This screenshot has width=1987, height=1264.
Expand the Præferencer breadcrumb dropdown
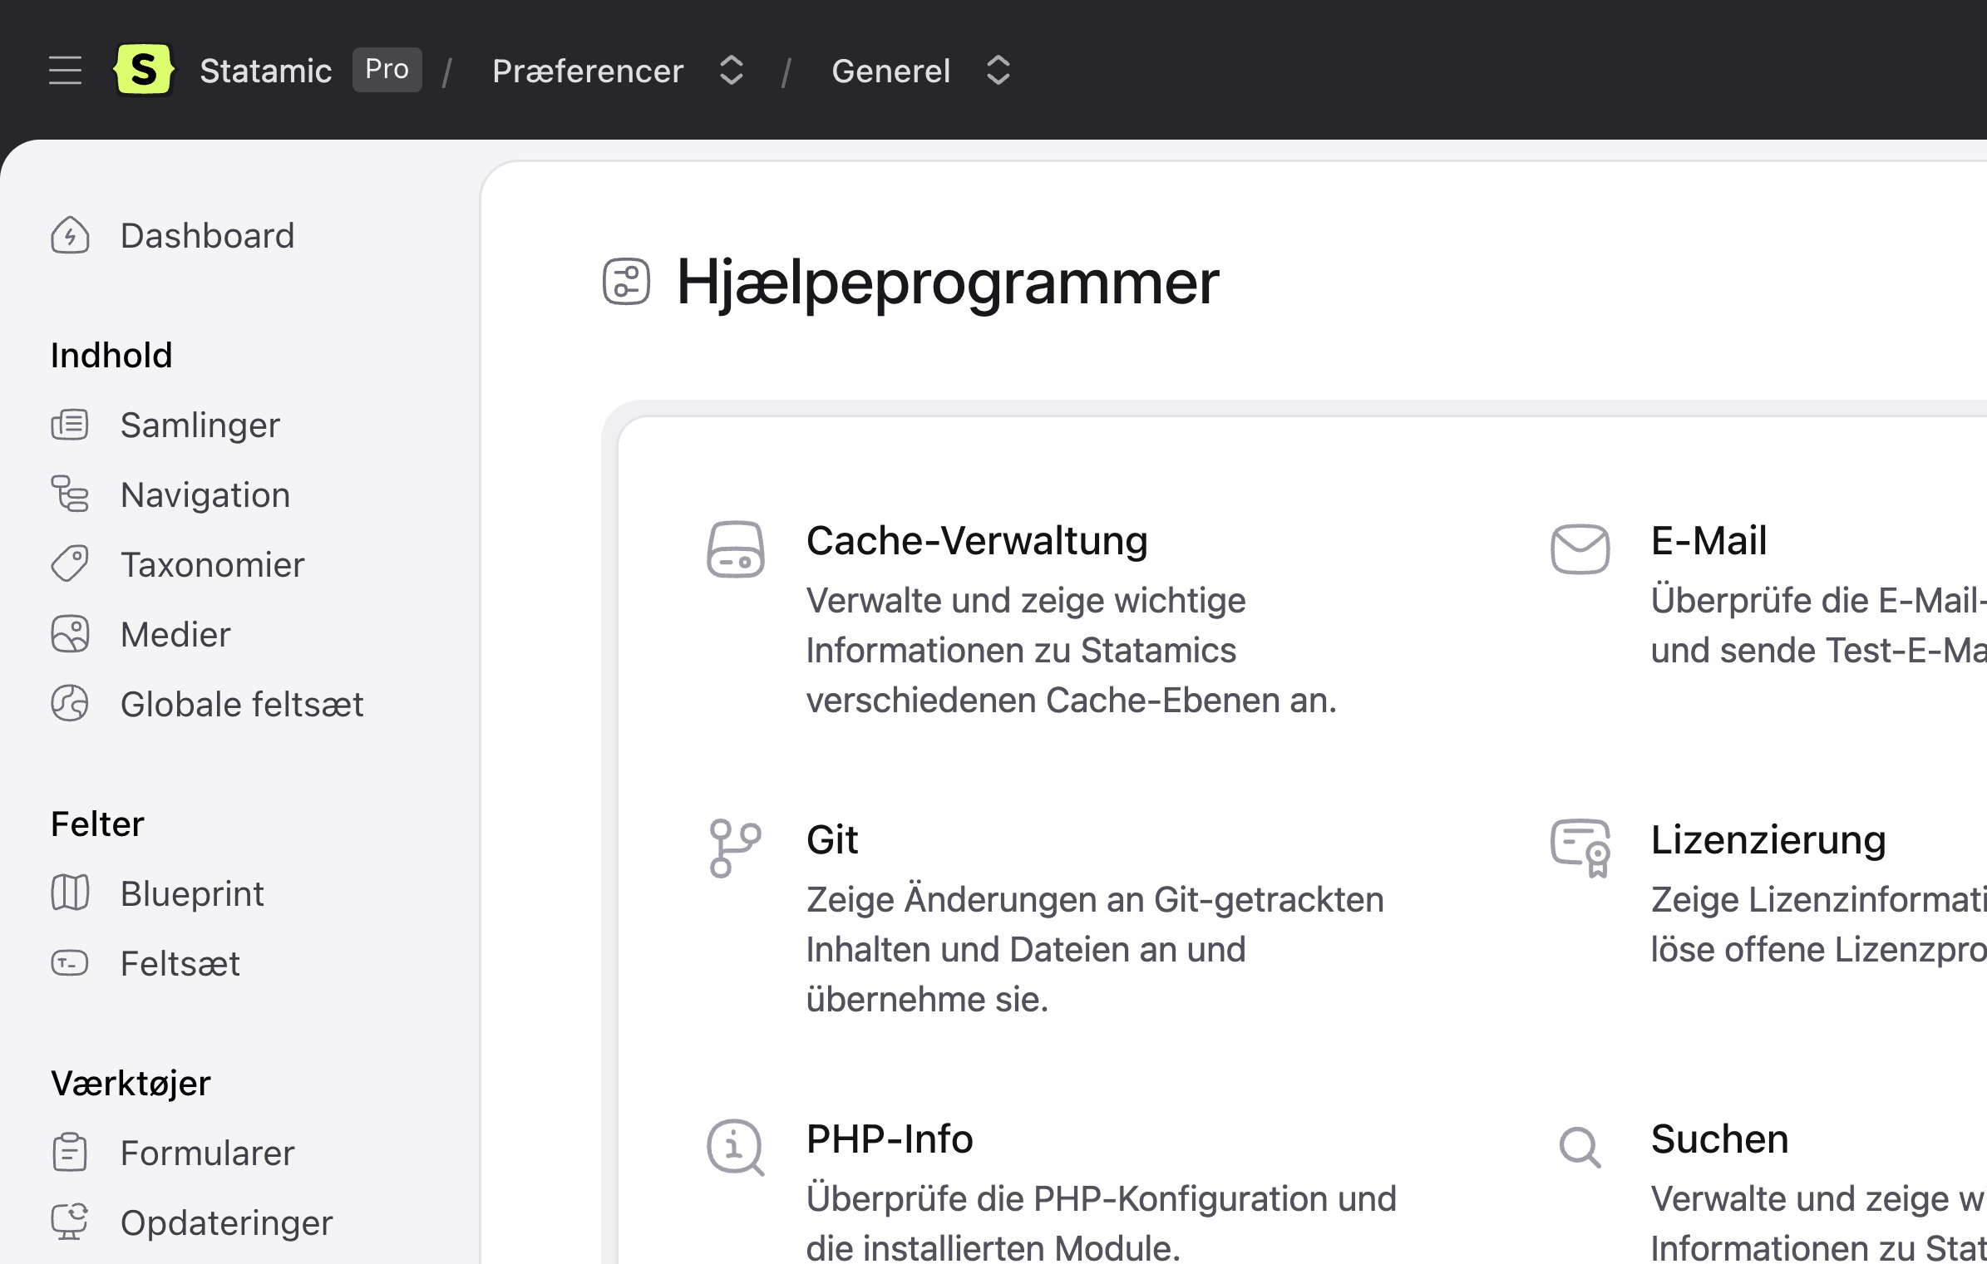pos(731,71)
